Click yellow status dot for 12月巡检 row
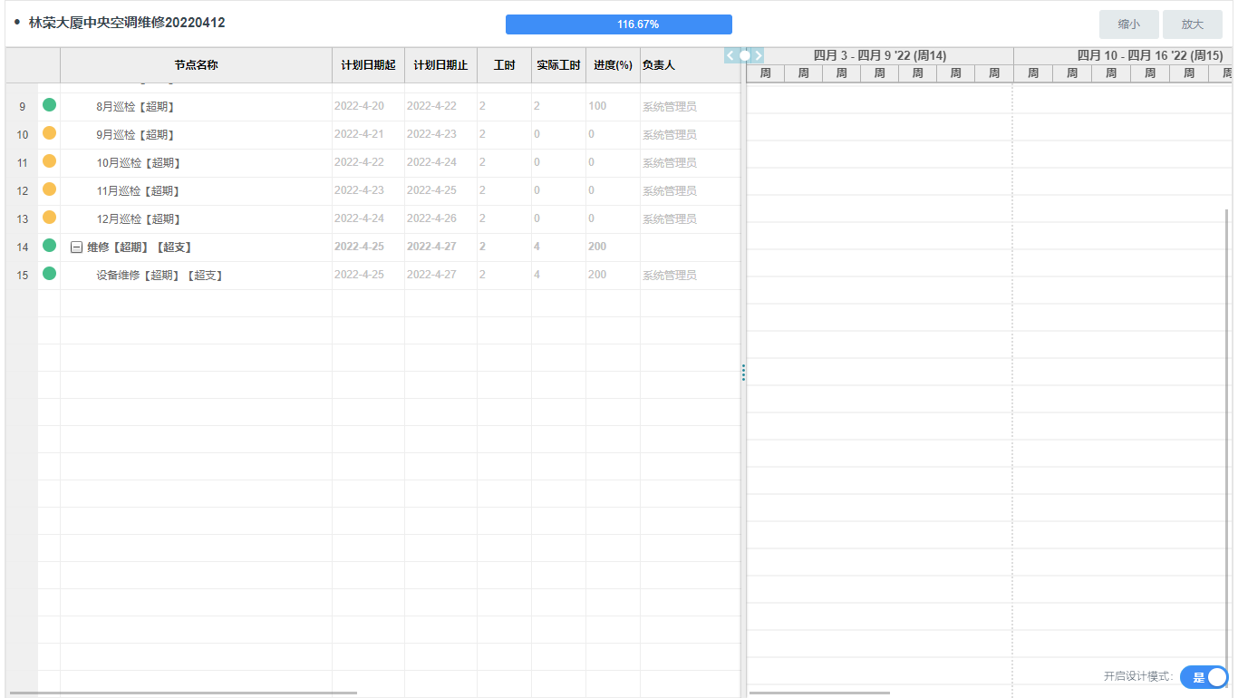1238x698 pixels. pos(49,218)
